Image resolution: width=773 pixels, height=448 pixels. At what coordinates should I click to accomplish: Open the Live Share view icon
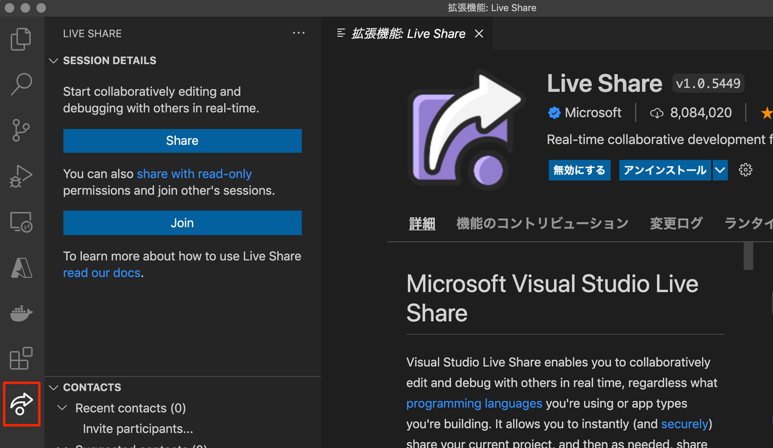click(21, 404)
